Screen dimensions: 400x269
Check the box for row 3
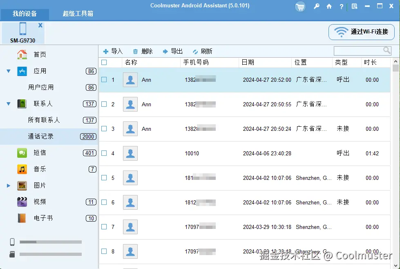pos(104,129)
